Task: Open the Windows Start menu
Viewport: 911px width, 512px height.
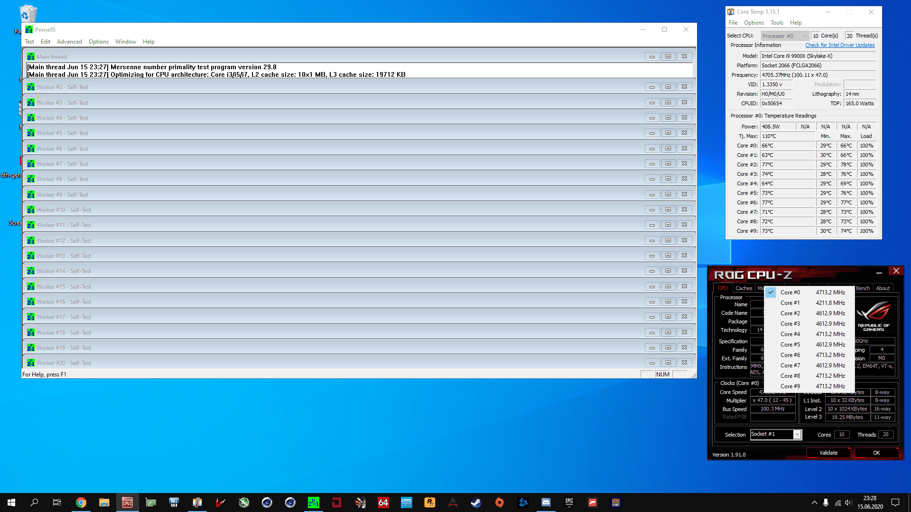Action: (x=11, y=503)
